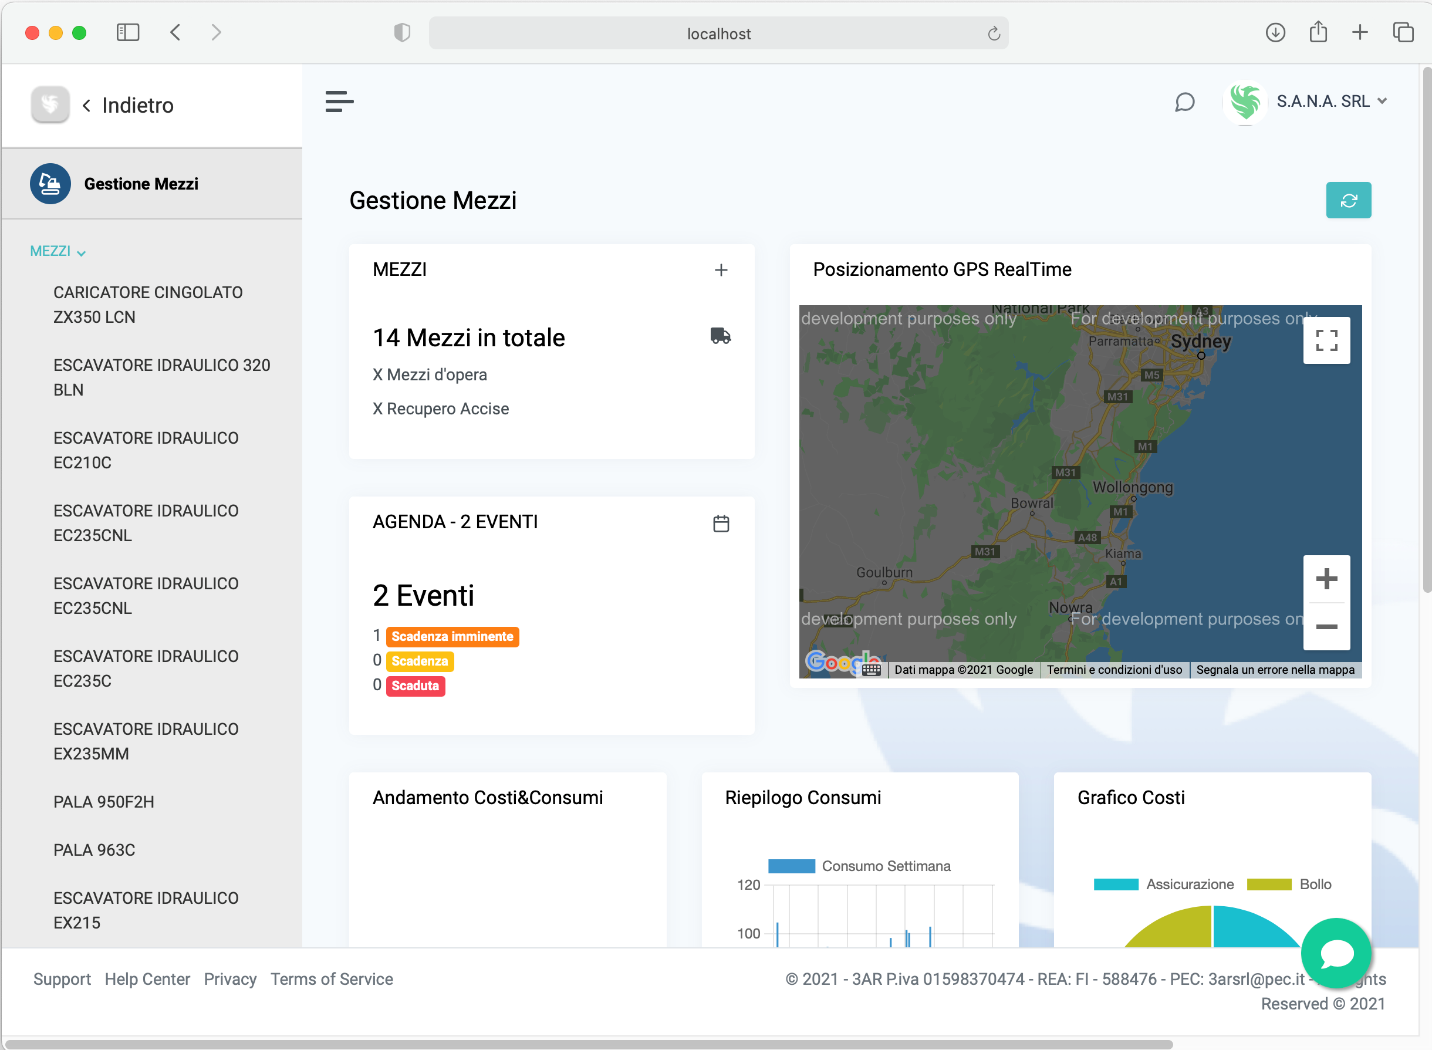Open the messages speech bubble icon
The width and height of the screenshot is (1432, 1050).
tap(1184, 102)
